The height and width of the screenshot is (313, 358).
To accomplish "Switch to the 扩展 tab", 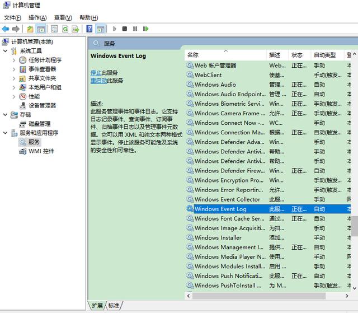I will pos(97,306).
